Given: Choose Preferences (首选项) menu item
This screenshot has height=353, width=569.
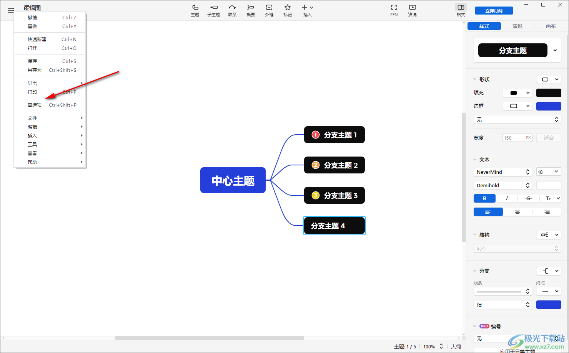Looking at the screenshot, I should click(50, 105).
